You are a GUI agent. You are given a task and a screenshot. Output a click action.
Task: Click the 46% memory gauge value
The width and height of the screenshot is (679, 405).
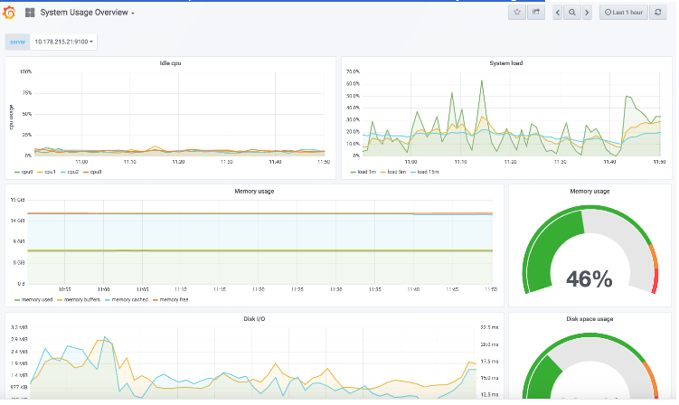click(589, 279)
